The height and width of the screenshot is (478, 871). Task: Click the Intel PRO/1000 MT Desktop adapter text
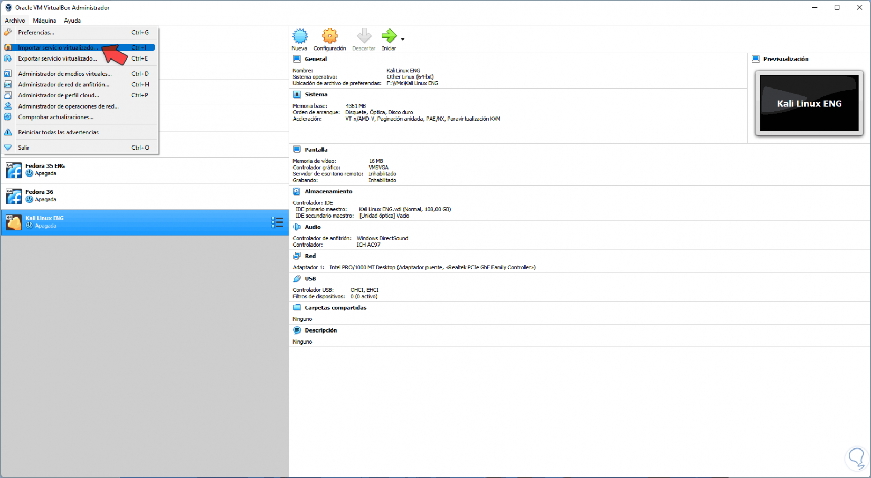[x=432, y=267]
